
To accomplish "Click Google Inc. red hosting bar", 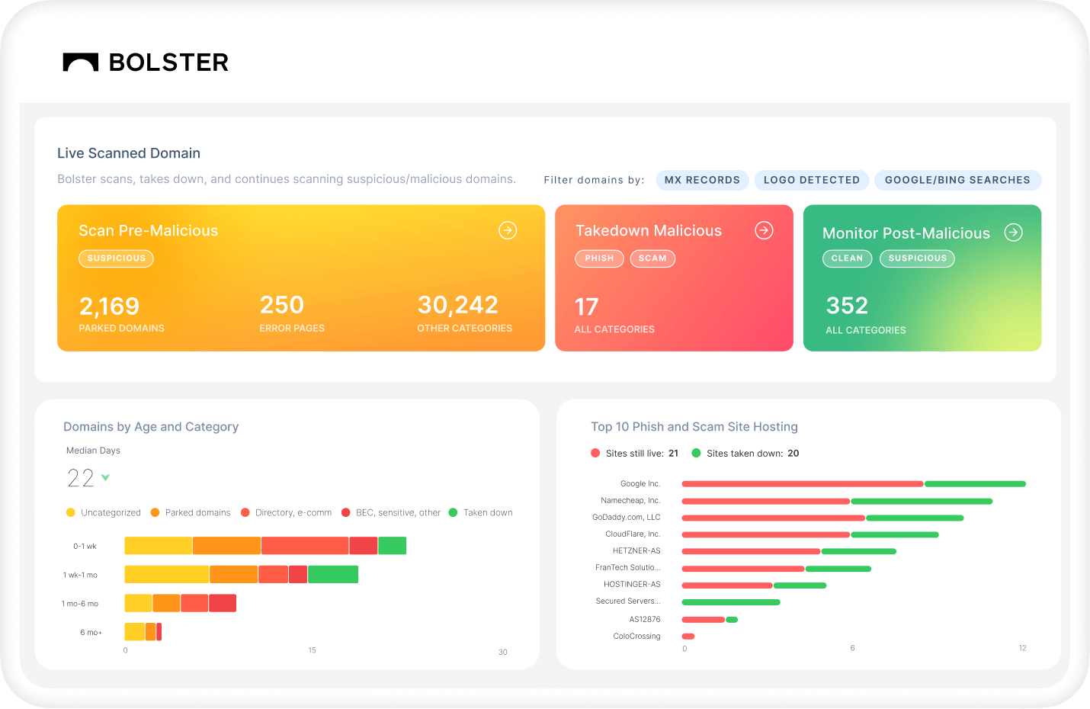I will [x=802, y=484].
